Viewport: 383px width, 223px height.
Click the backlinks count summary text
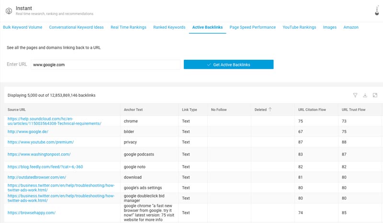52,95
